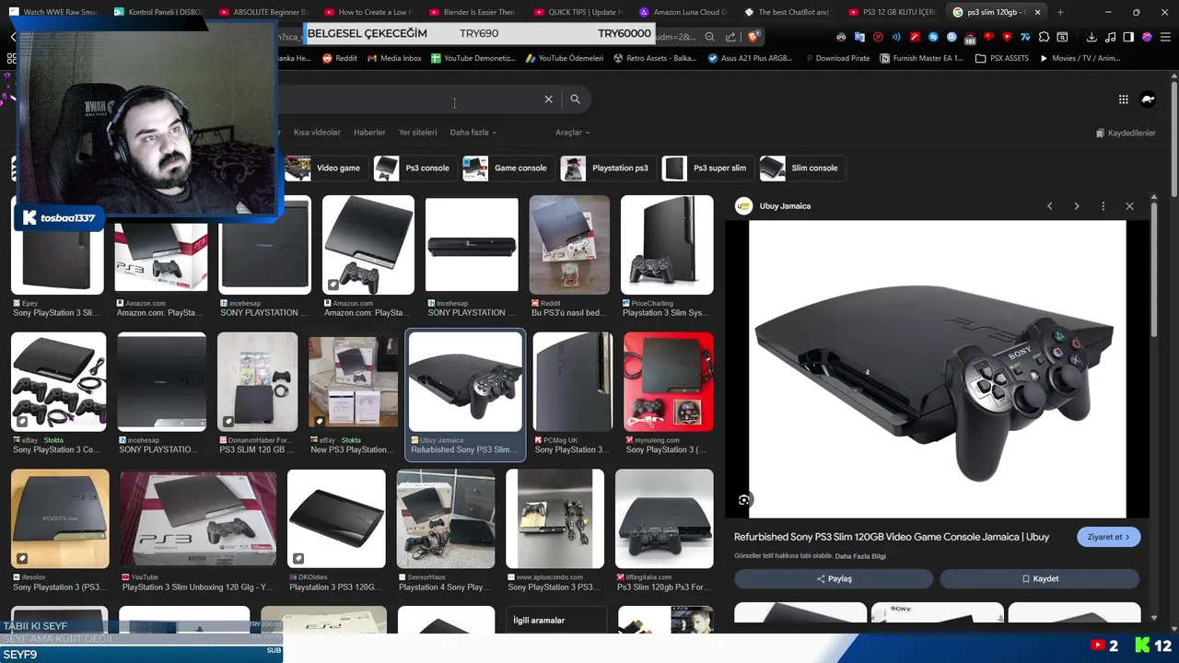
Task: Go to next image in preview panel
Action: pos(1076,206)
